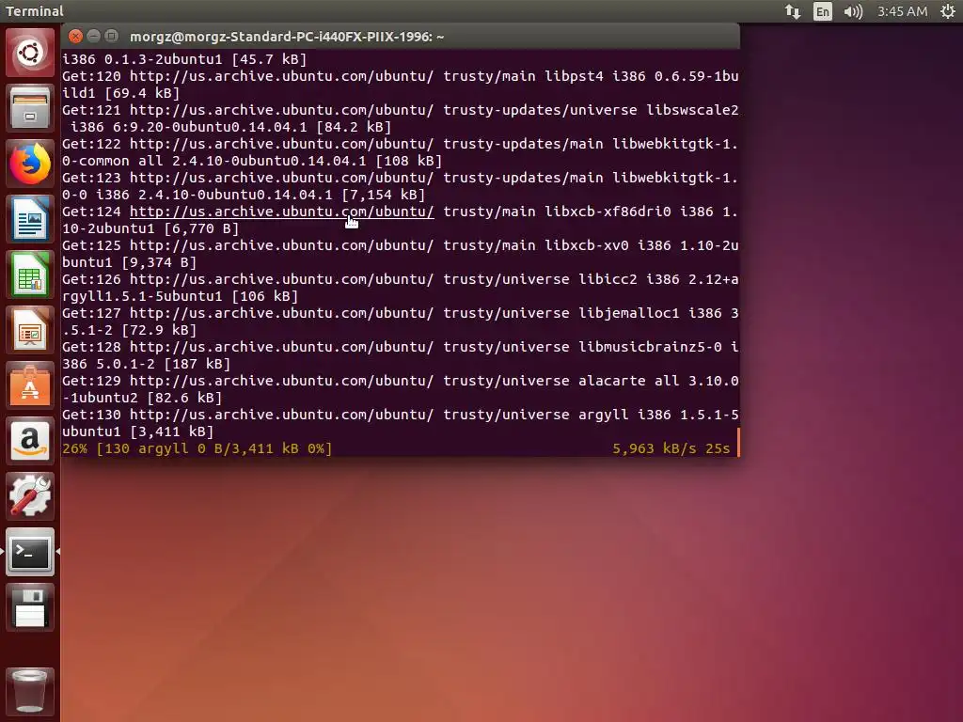The height and width of the screenshot is (722, 963).
Task: Open the Ubuntu Dash search launcher
Action: (x=29, y=53)
